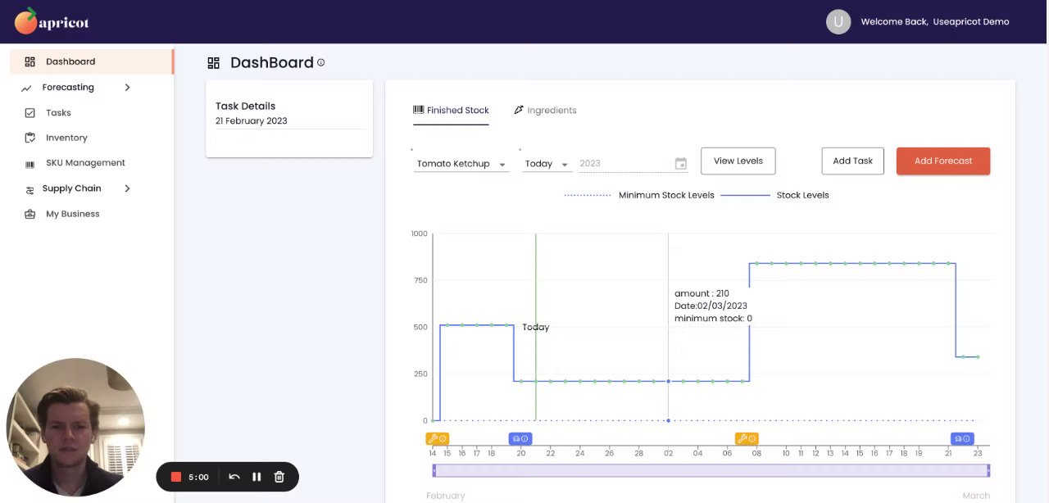The width and height of the screenshot is (1049, 503).
Task: Switch to the Ingredients tab
Action: point(545,111)
